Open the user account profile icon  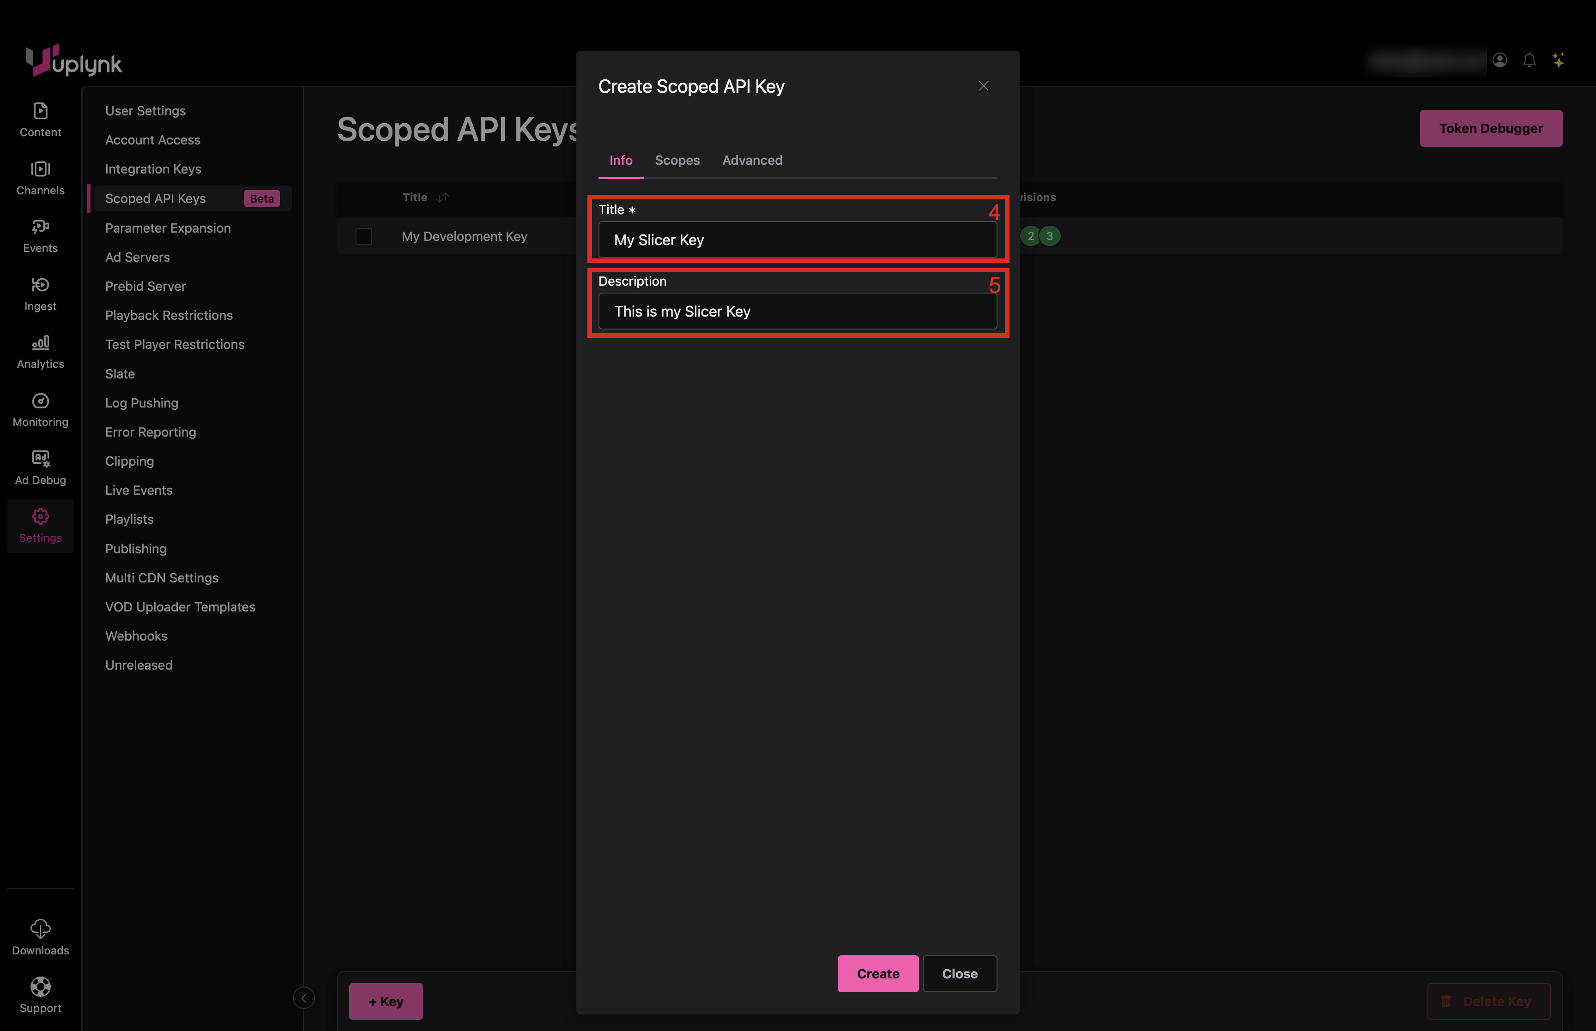pyautogui.click(x=1499, y=60)
